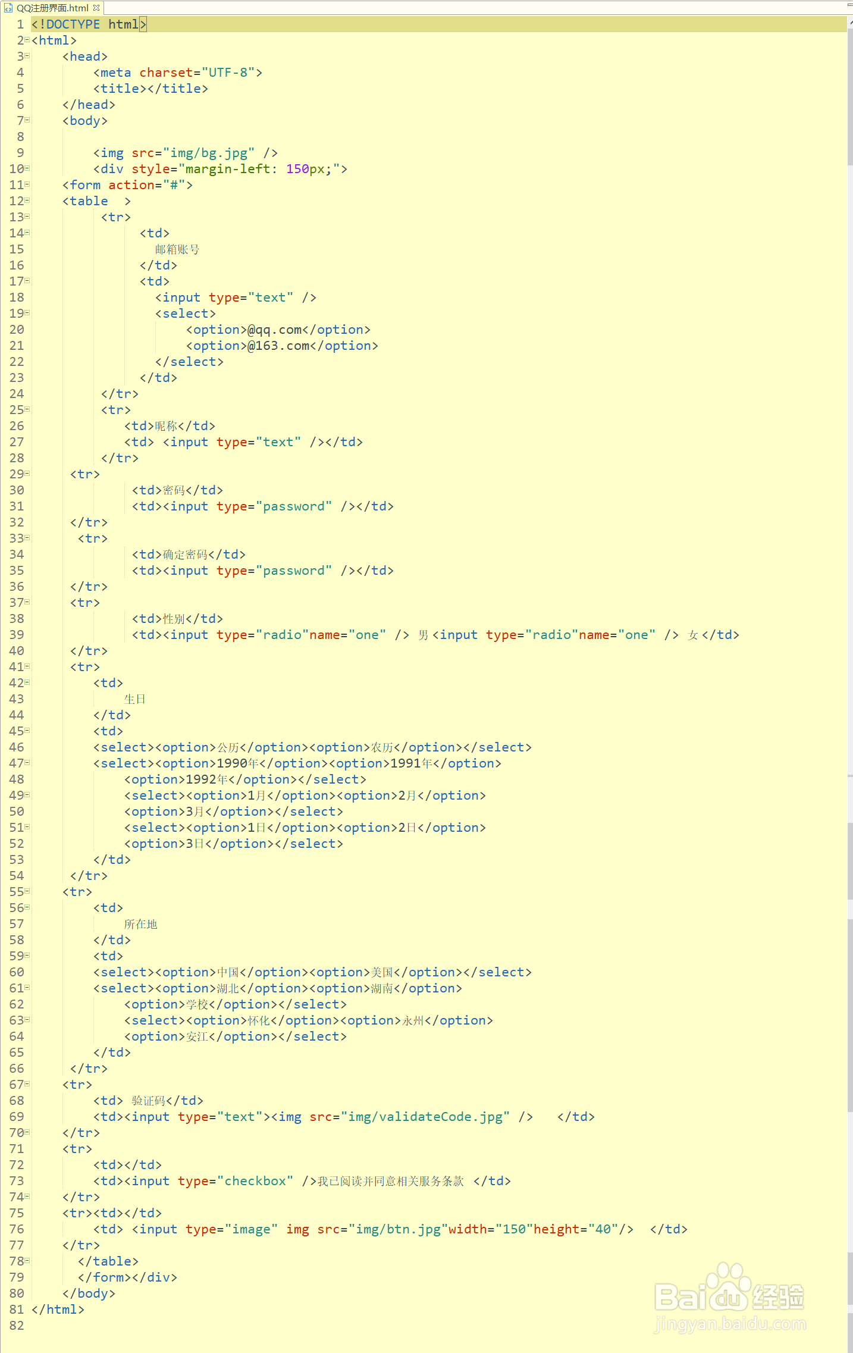
Task: Click the '@qq.com' option line
Action: pyautogui.click(x=278, y=329)
